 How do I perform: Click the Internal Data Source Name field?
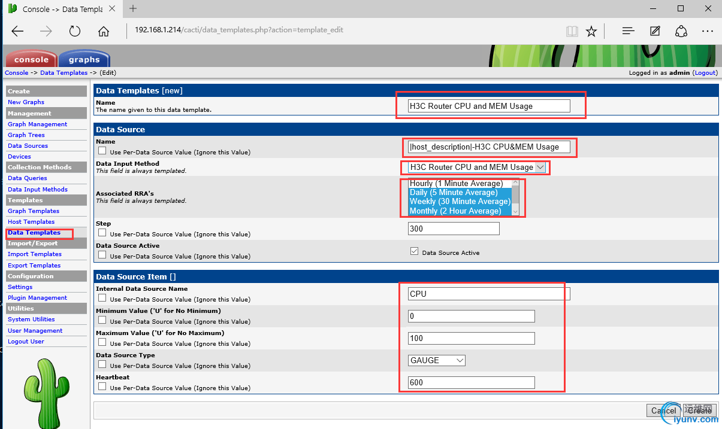click(489, 294)
